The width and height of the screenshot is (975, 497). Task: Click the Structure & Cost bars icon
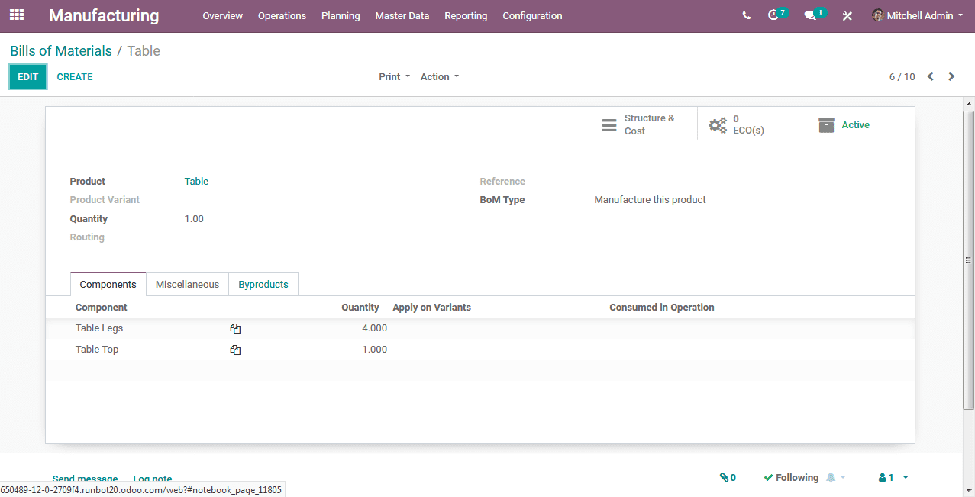(609, 125)
